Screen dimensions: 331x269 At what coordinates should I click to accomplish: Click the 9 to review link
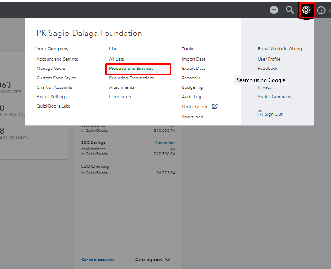click(x=165, y=143)
